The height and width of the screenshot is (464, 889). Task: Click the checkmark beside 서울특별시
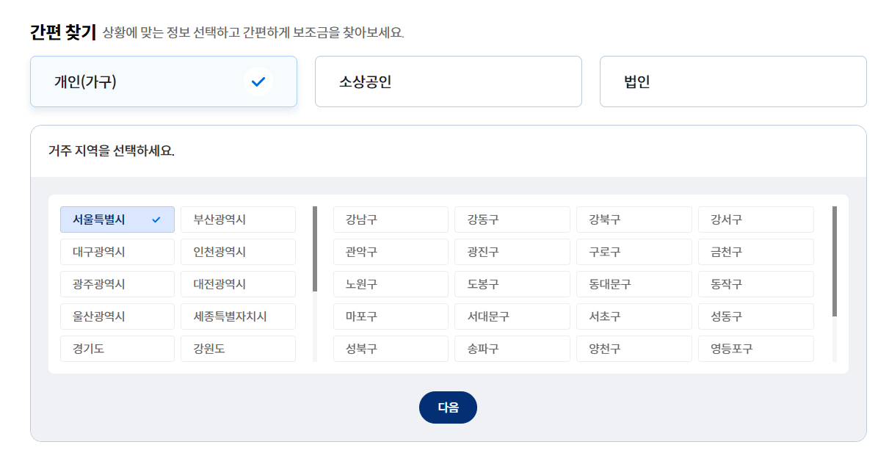(x=156, y=219)
